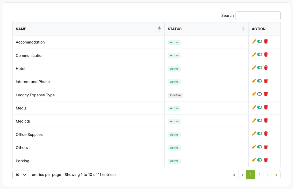
Task: Turn off the Others status toggle
Action: [260, 147]
